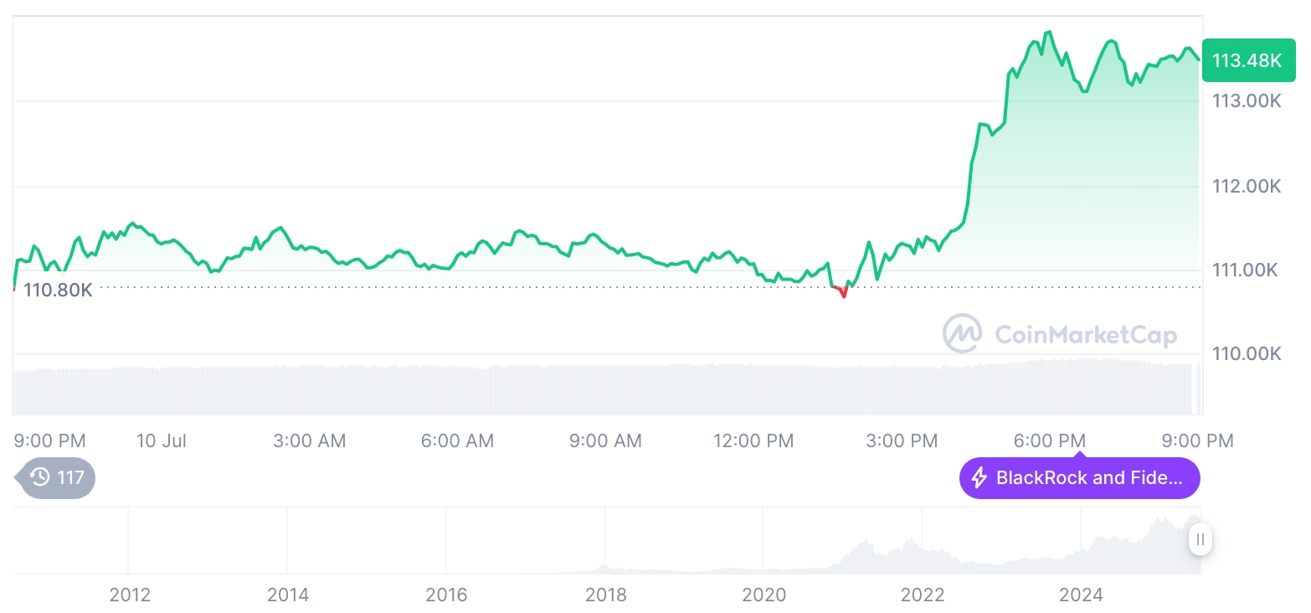This screenshot has height=613, width=1311.
Task: Select 2024 on the range timeline
Action: click(1081, 595)
